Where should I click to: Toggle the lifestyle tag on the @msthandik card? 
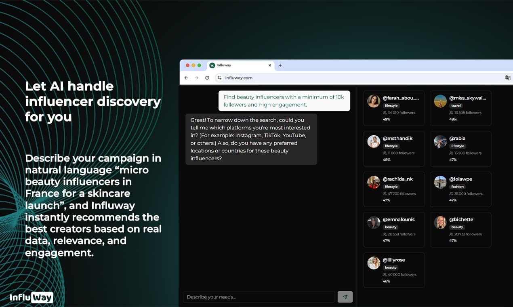[x=391, y=146]
